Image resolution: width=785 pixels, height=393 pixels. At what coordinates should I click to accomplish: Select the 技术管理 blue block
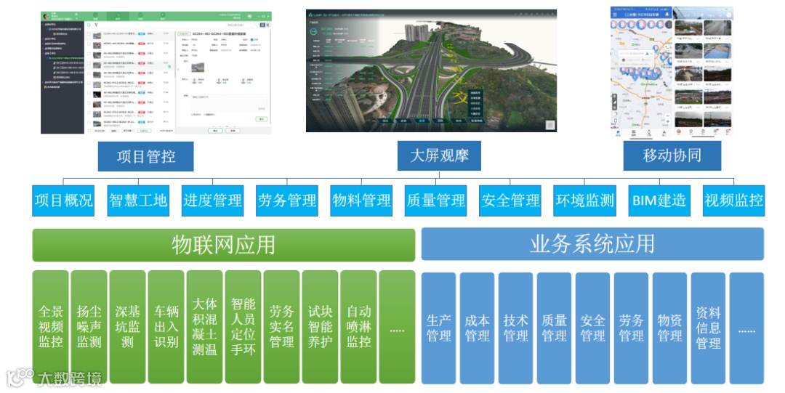[515, 328]
